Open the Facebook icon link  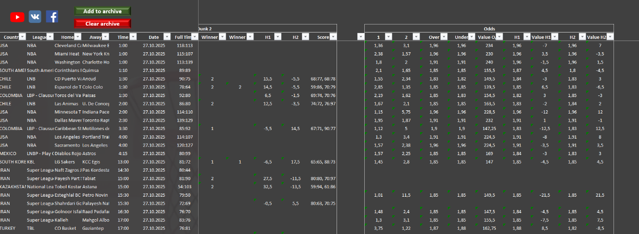pyautogui.click(x=52, y=17)
